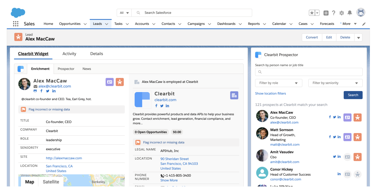Viewport: 372px width, 196px height.
Task: Open Alex MacCaw's LinkedIn icon in Enrichment
Action: (x=54, y=91)
